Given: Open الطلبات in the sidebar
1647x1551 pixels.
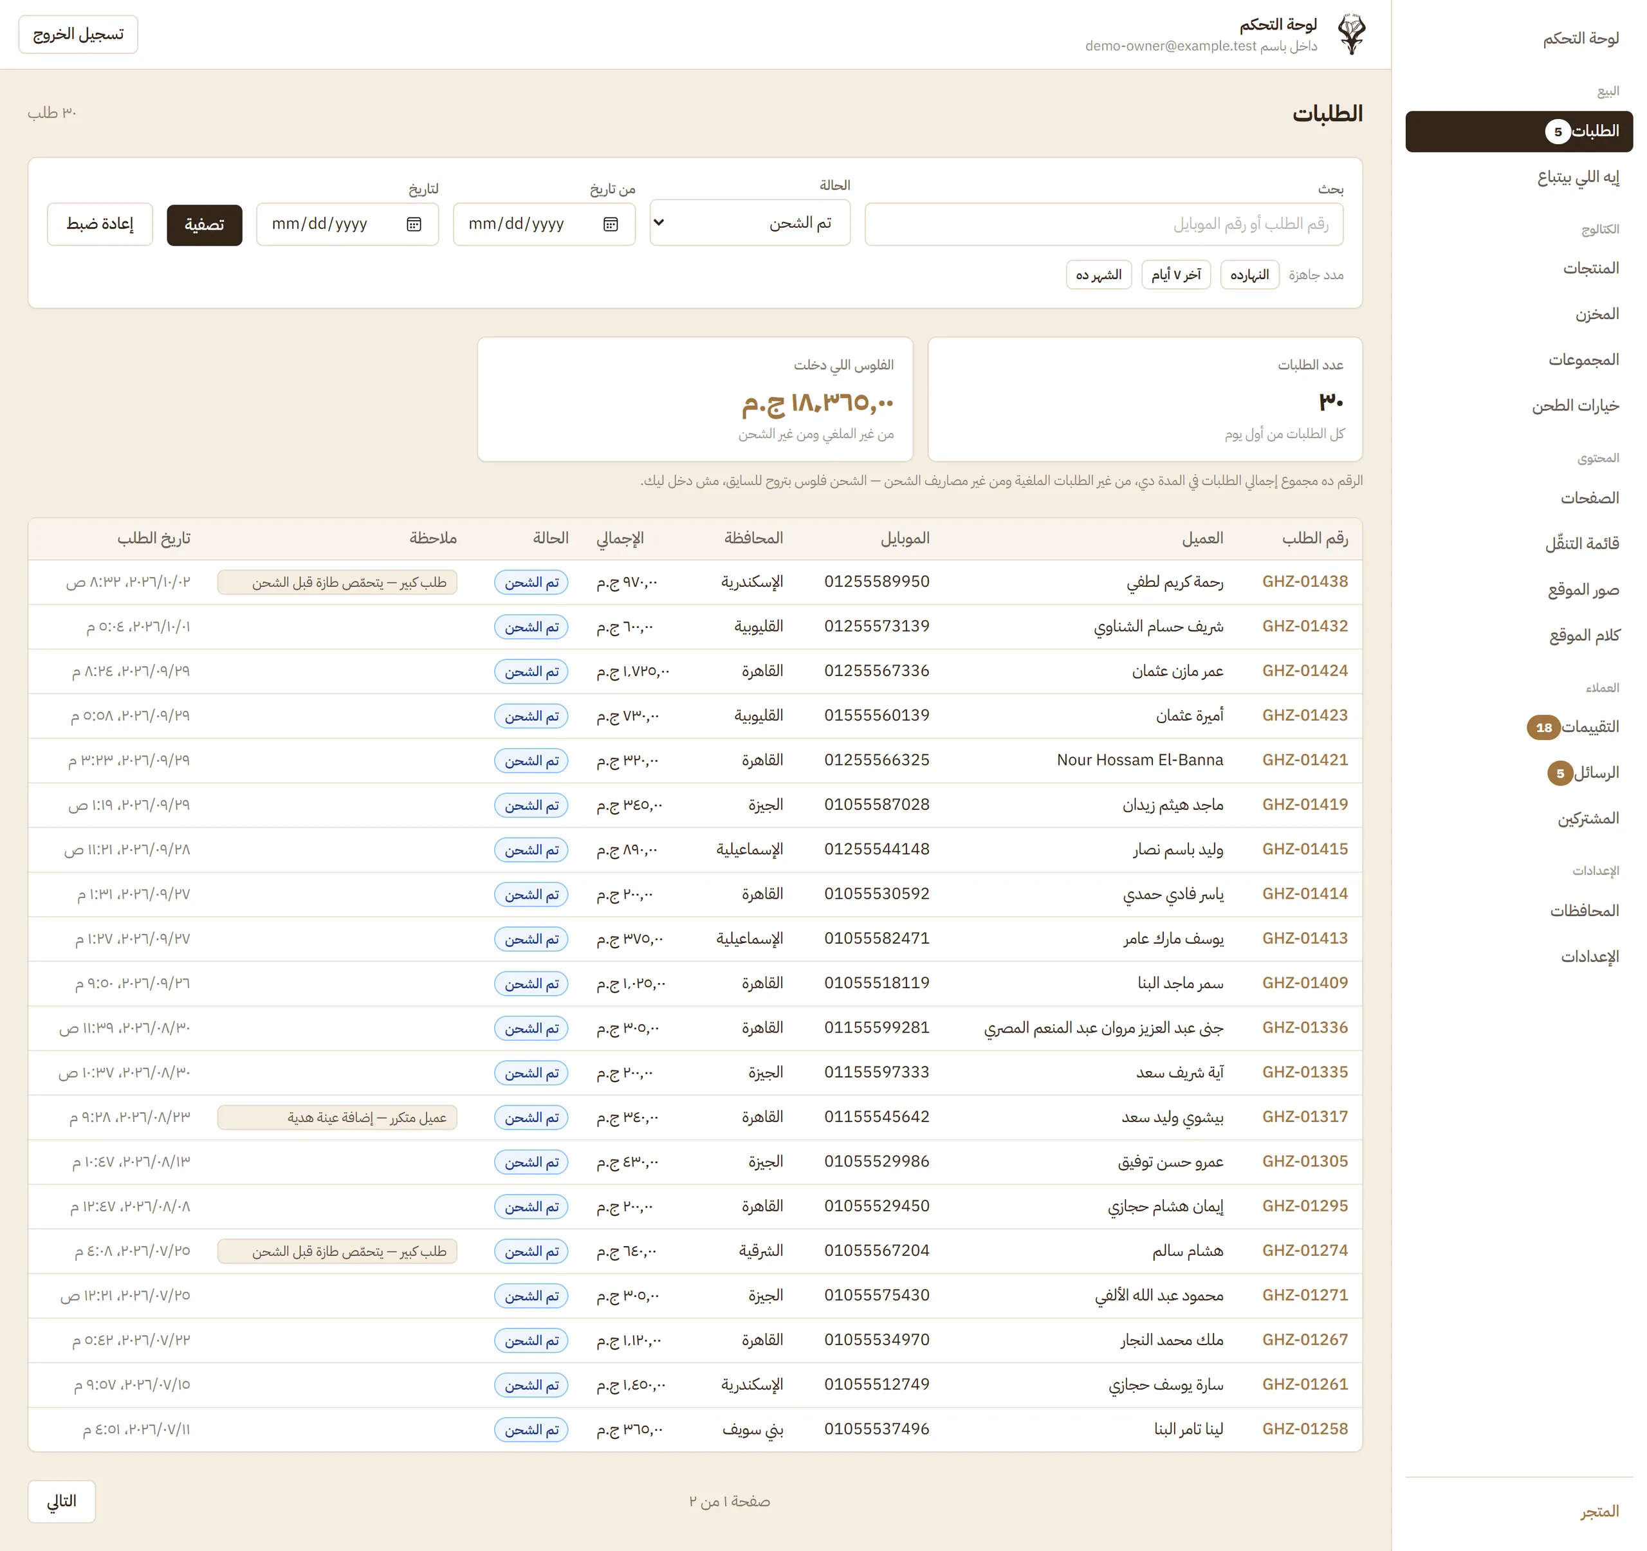Looking at the screenshot, I should pyautogui.click(x=1518, y=132).
